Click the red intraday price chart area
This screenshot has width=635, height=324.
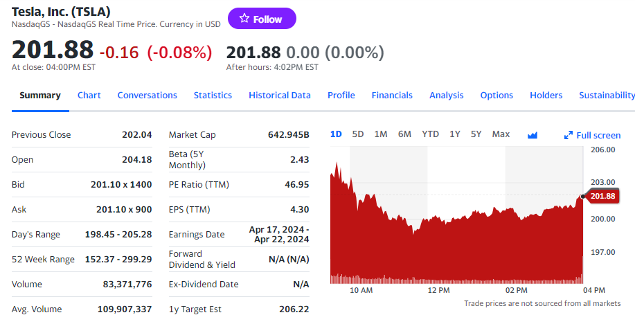457,249
